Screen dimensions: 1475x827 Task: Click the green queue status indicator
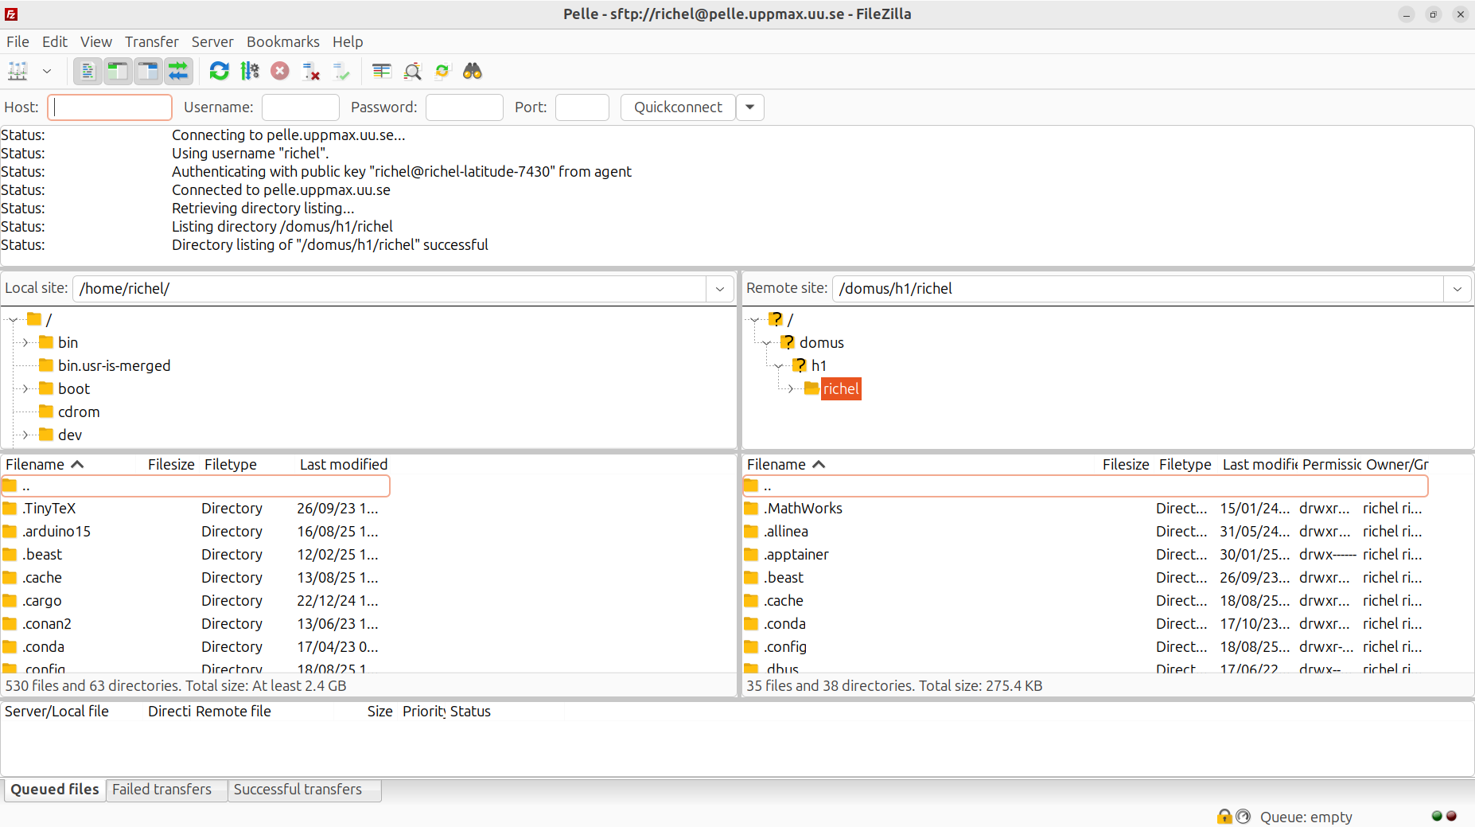(1435, 816)
